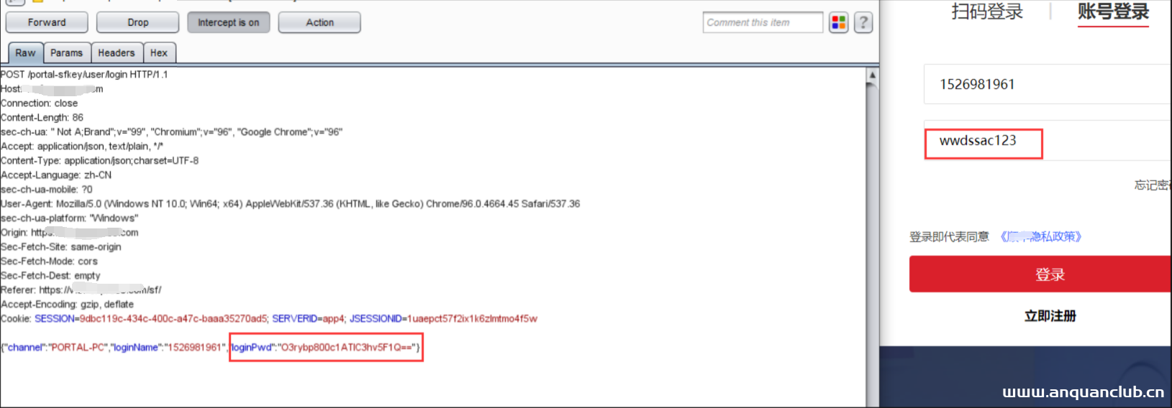1172x408 pixels.
Task: Switch to 扫码登录 QR login tab
Action: 987,11
